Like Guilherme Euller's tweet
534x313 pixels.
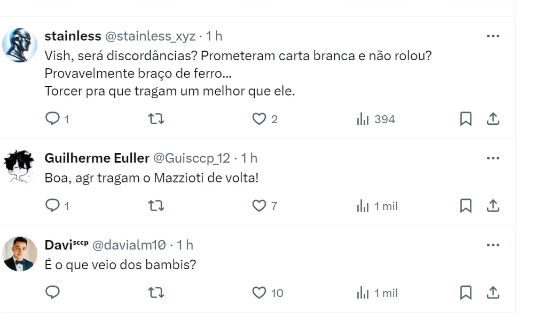[x=259, y=205]
